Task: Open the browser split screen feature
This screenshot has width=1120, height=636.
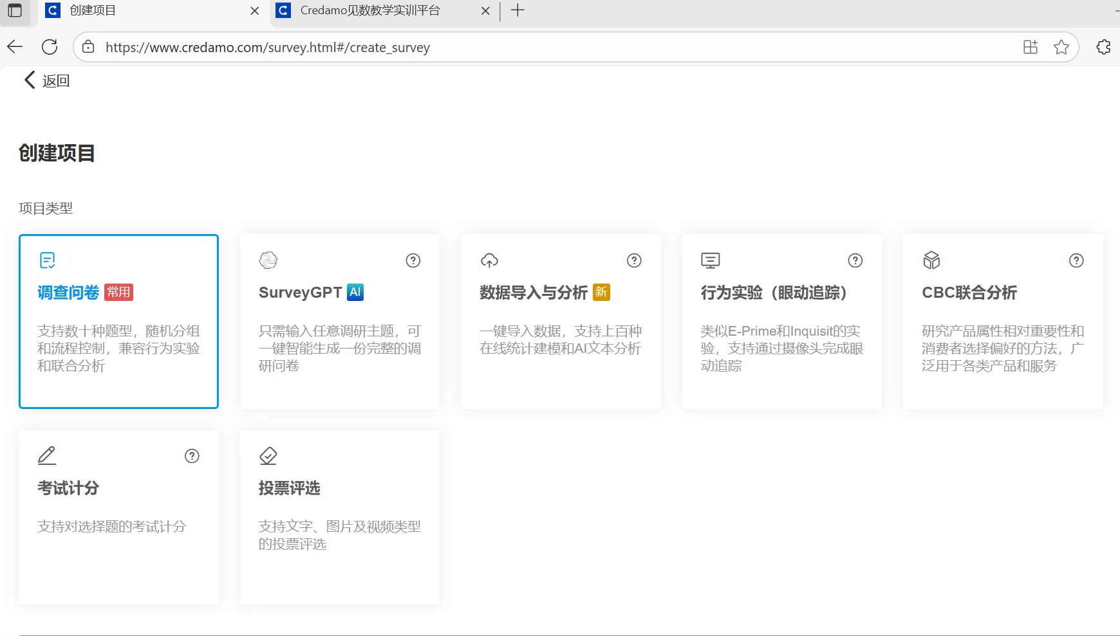Action: point(1031,46)
